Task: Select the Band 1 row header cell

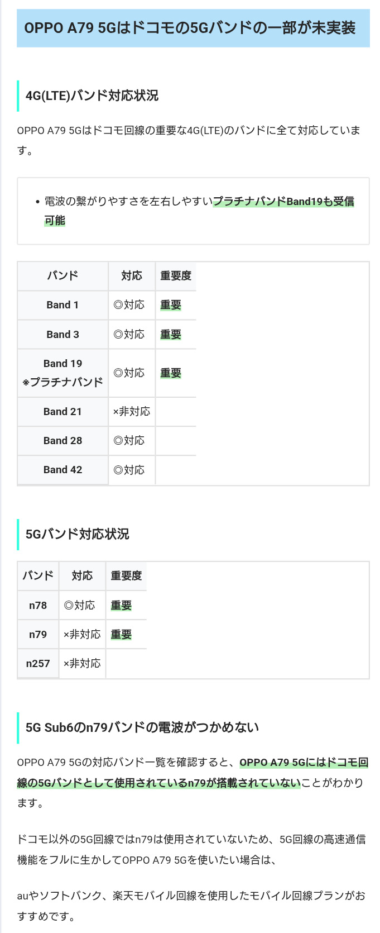Action: point(62,305)
